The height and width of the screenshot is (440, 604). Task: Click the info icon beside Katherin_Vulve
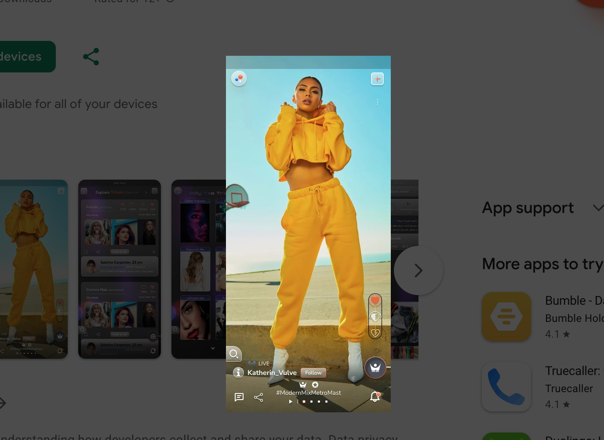tap(238, 372)
